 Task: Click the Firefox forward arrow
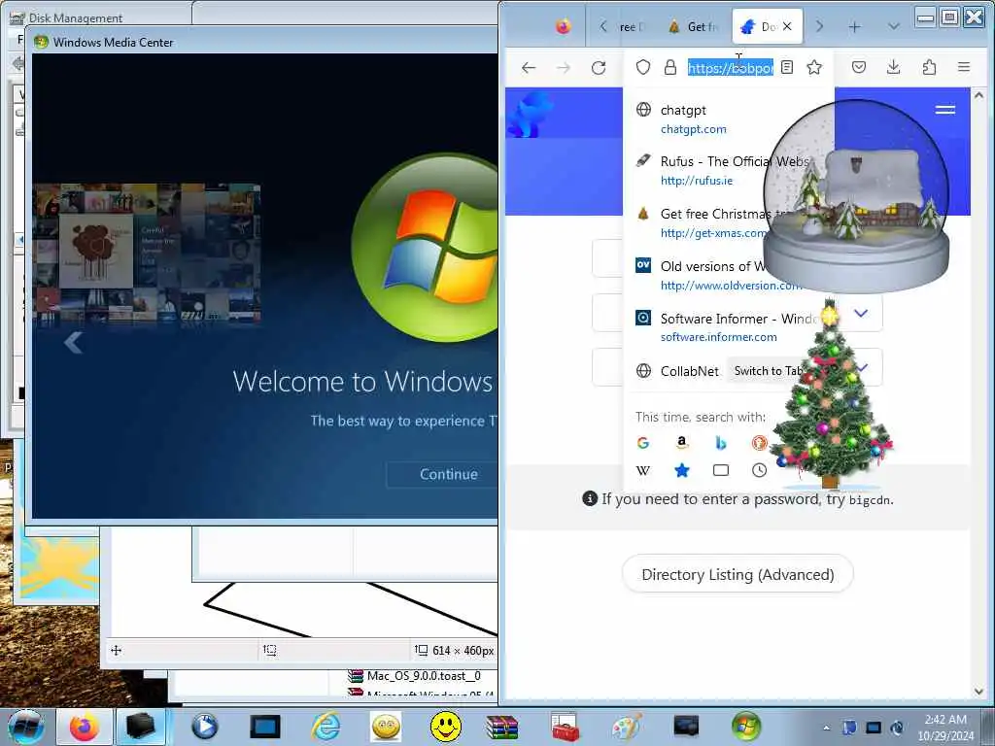(x=563, y=67)
